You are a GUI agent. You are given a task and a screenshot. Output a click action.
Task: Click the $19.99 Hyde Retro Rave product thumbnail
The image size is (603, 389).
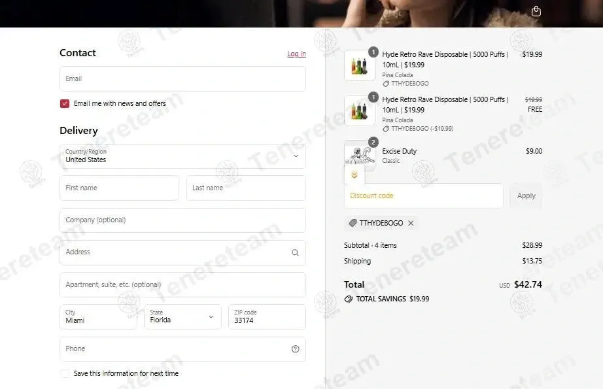[360, 65]
